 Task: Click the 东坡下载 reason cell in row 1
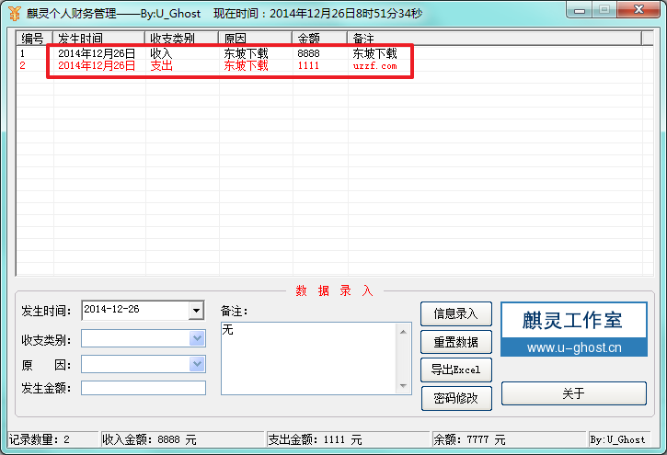[x=246, y=53]
